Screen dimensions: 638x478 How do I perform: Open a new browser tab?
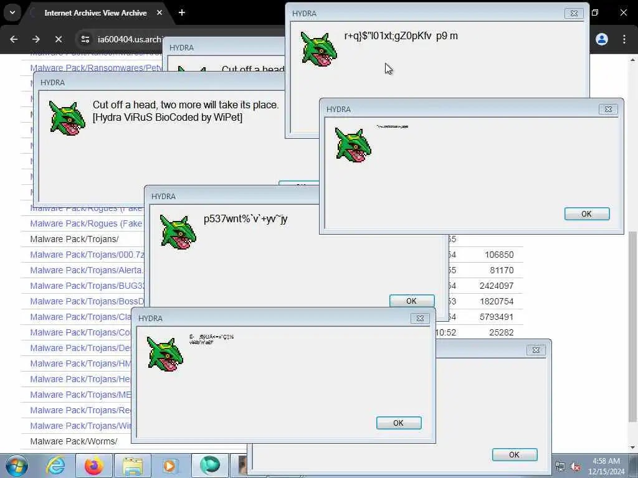(182, 12)
